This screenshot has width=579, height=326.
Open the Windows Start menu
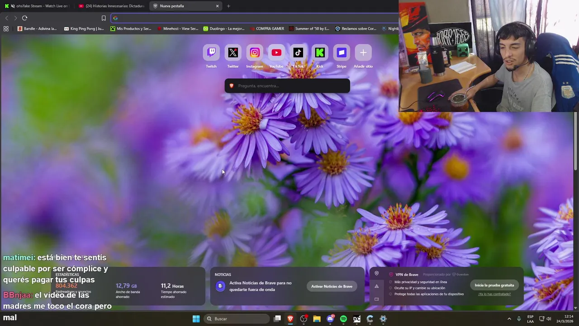coord(196,319)
